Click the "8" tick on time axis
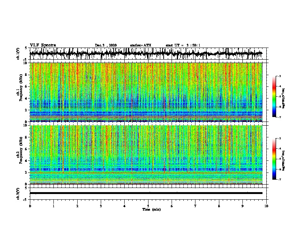 219,206
